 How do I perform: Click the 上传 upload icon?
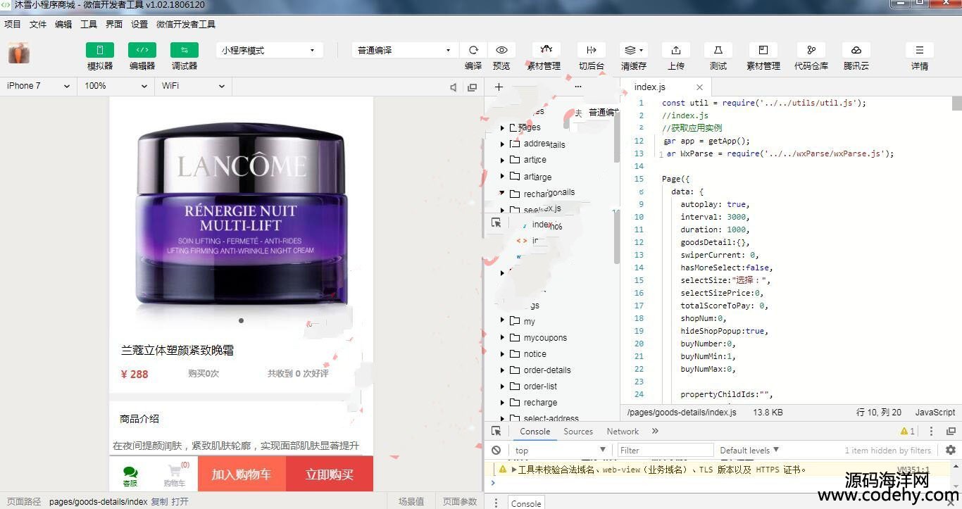pos(676,50)
